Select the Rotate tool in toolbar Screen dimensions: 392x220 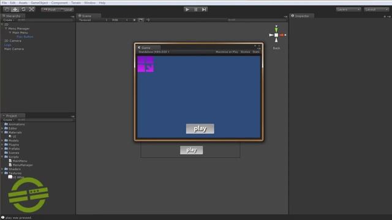pyautogui.click(x=23, y=10)
